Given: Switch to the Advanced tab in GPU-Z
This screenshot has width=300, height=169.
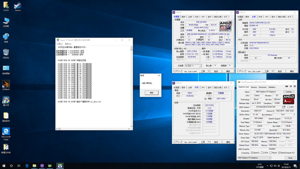Looking at the screenshot, I should click(262, 87).
